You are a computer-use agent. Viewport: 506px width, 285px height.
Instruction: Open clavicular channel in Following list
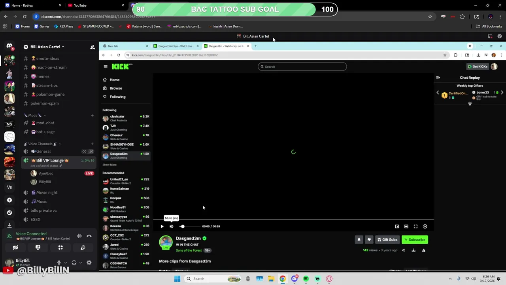point(126,118)
